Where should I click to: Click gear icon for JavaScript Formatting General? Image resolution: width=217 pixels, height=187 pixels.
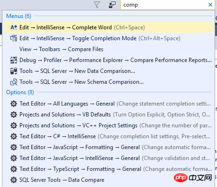pos(14,147)
